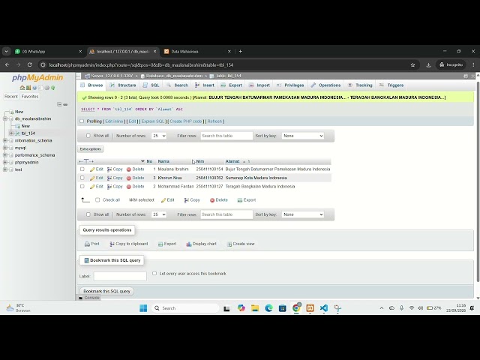Collapse the db_maulanaibrahim tree node
This screenshot has width=480, height=360.
[5, 118]
